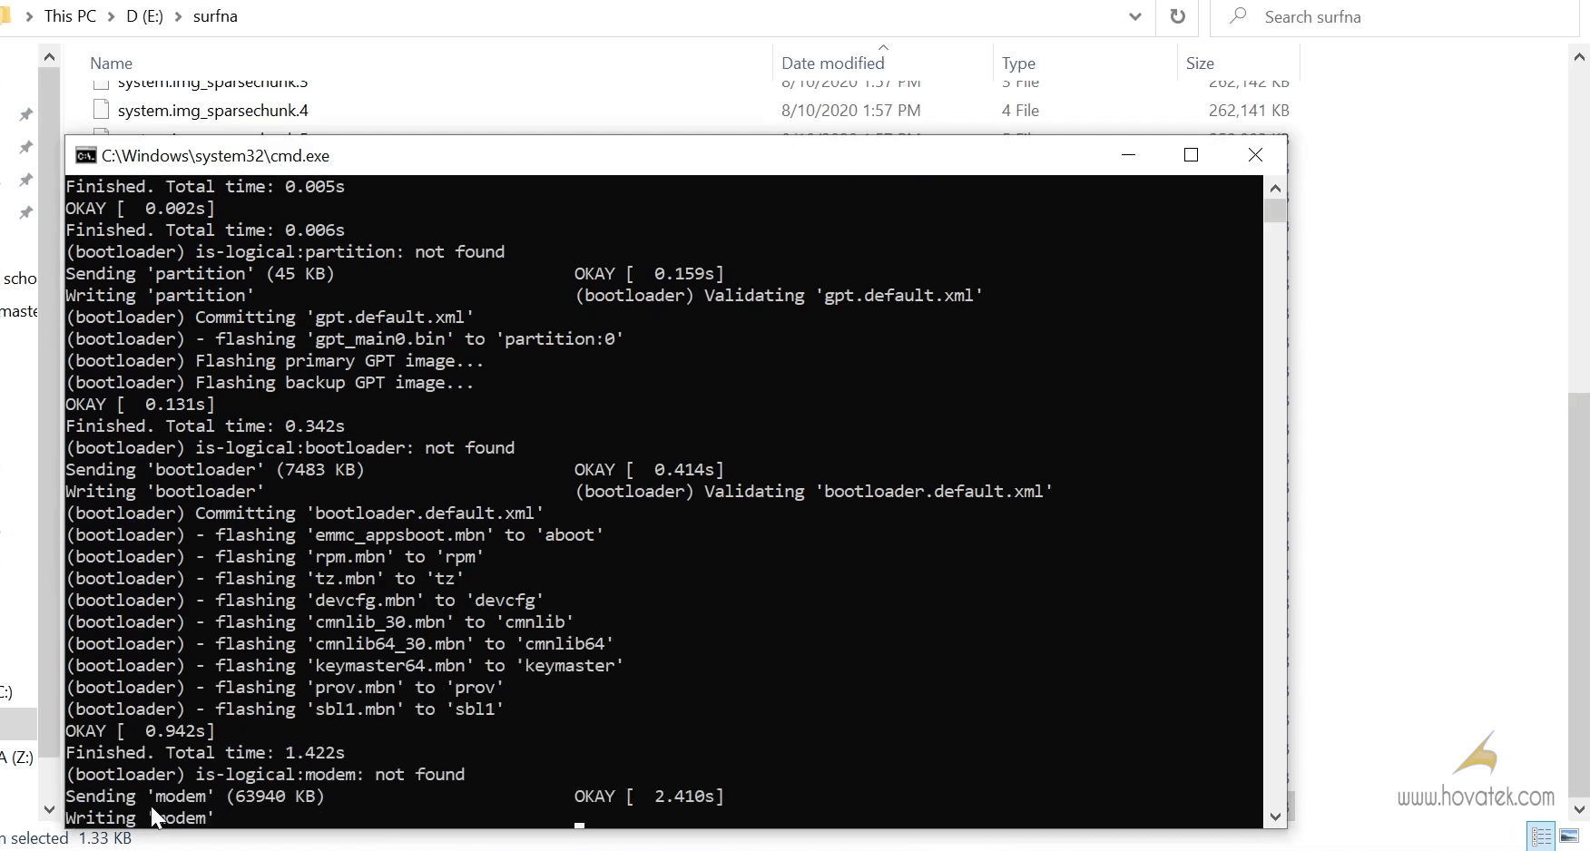Screen dimensions: 1590x851
Task: Select the system.img_sparsechunk.4 file icon
Action: (x=101, y=110)
